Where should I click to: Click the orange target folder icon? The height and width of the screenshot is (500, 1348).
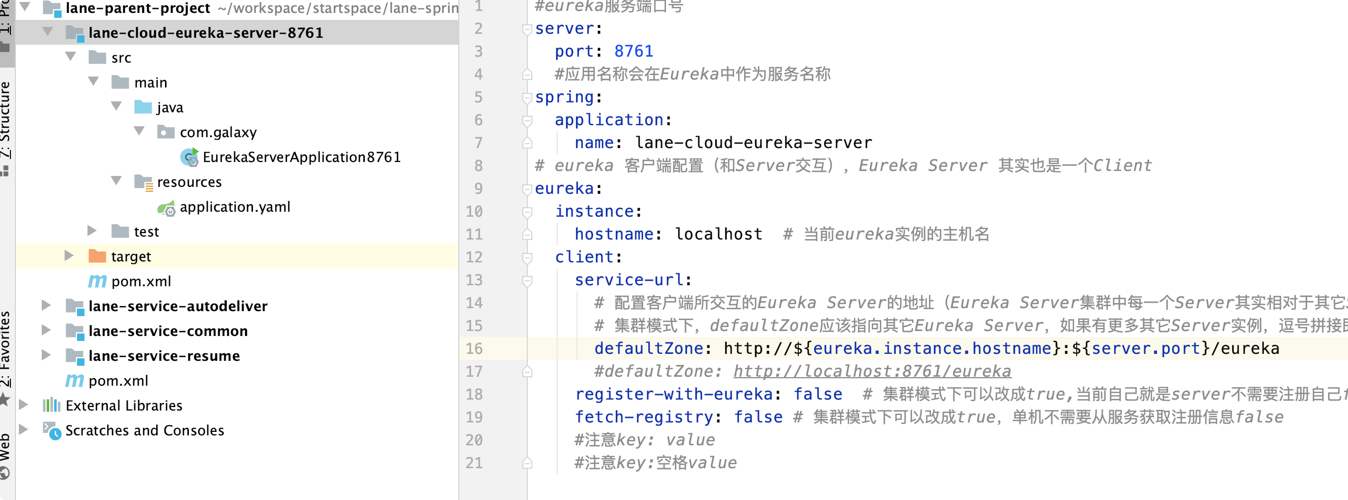[x=97, y=256]
